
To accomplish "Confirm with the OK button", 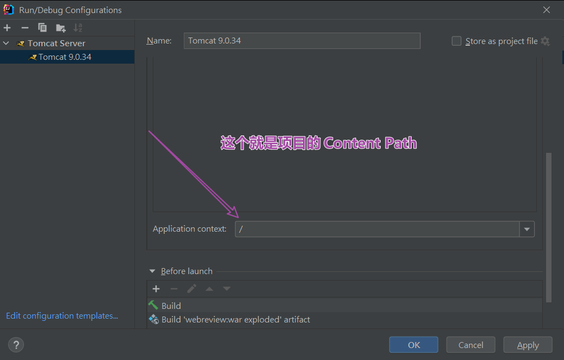I will pos(414,345).
